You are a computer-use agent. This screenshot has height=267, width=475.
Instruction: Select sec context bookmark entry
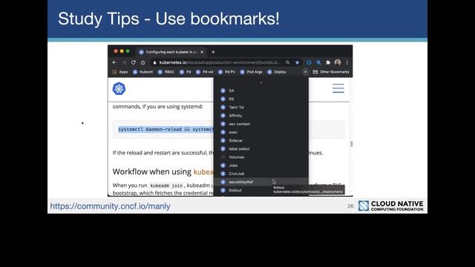point(261,124)
